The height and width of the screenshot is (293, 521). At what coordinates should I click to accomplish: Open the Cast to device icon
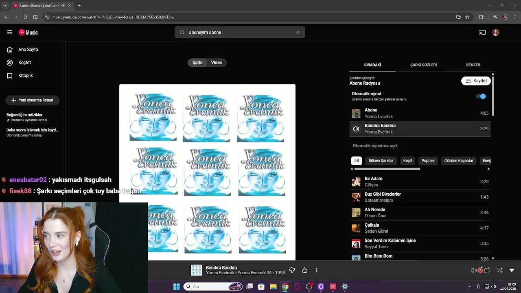(x=482, y=33)
